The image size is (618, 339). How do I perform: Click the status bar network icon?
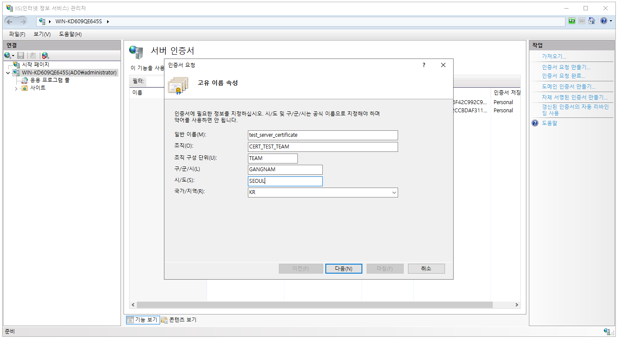[x=607, y=331]
